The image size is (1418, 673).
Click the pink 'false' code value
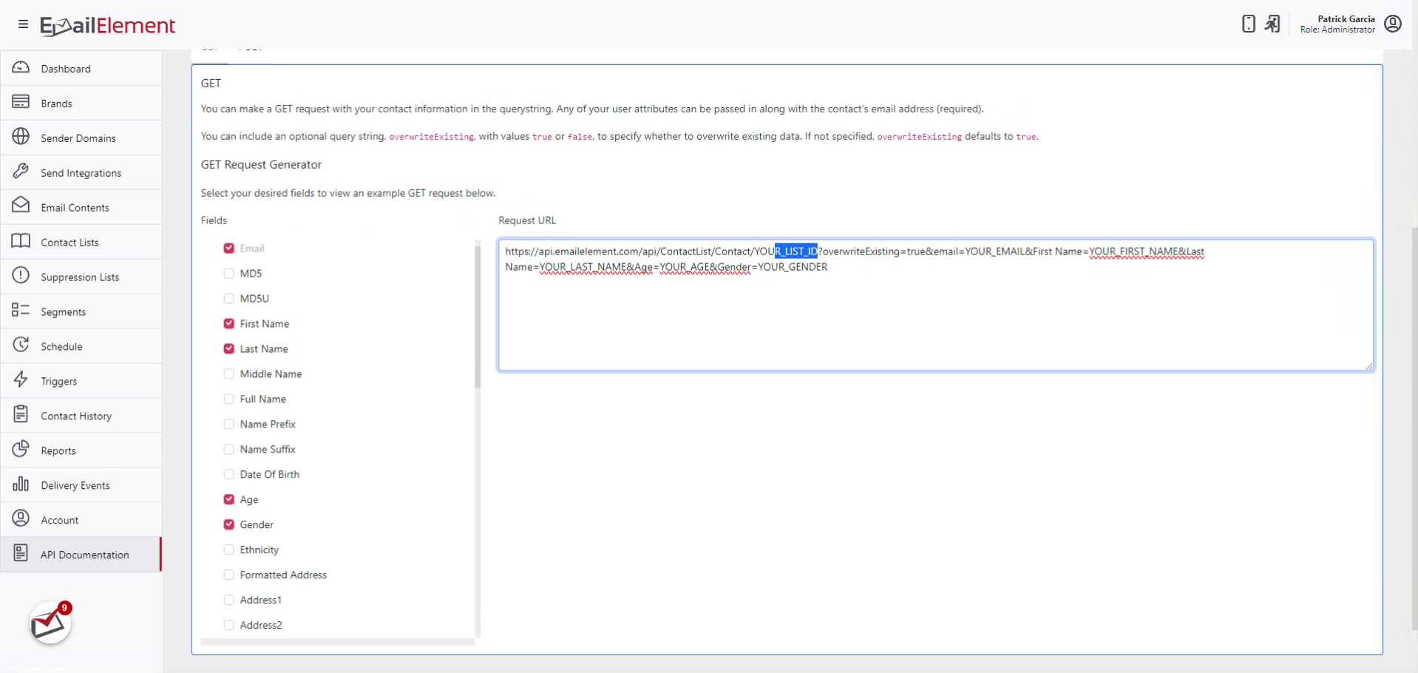pos(580,137)
